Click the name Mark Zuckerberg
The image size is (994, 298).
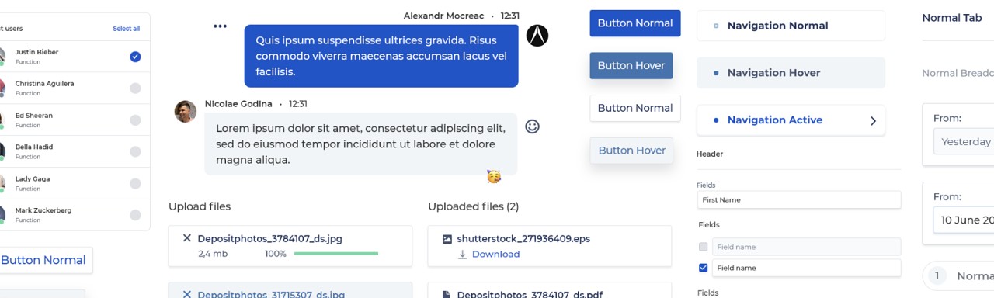coord(43,210)
